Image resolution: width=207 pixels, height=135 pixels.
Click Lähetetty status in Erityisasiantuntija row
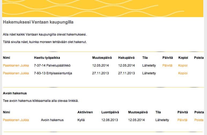pos(149,73)
